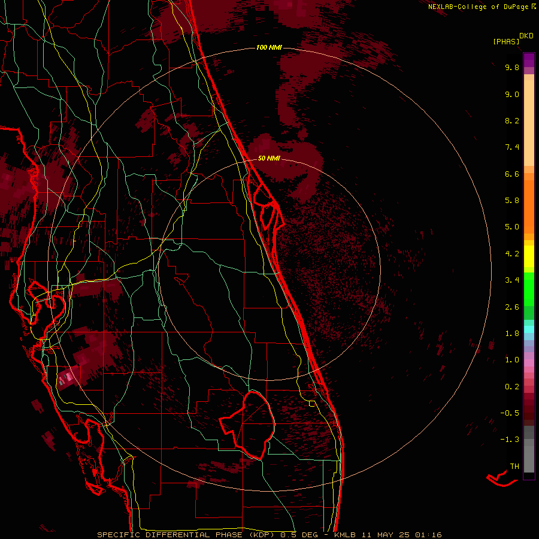Click the 0.5 DEG elevation text
Viewport: 539px width, 539px height.
(300, 535)
